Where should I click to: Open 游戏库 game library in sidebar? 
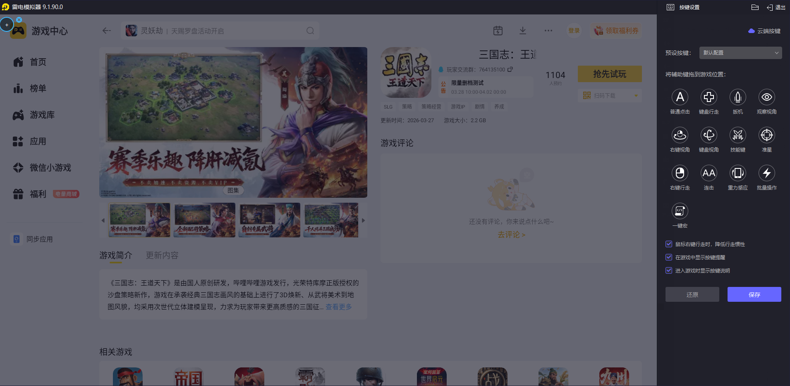point(34,115)
